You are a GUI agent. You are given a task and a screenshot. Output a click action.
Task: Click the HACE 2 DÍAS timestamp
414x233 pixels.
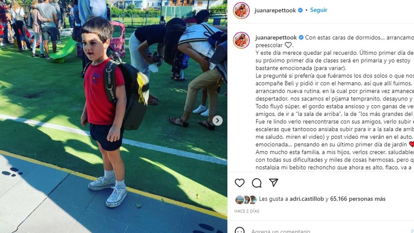pos(247,211)
